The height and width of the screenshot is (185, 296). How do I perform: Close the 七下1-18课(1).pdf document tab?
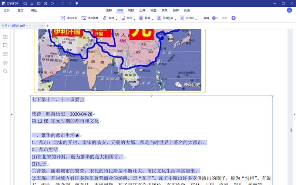pyautogui.click(x=43, y=26)
